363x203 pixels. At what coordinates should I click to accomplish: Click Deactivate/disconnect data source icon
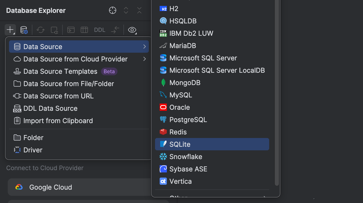[x=55, y=30]
